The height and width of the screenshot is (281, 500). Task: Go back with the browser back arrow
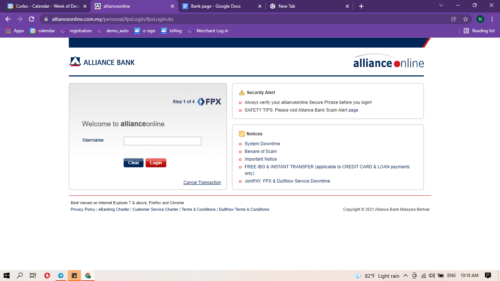(8, 19)
